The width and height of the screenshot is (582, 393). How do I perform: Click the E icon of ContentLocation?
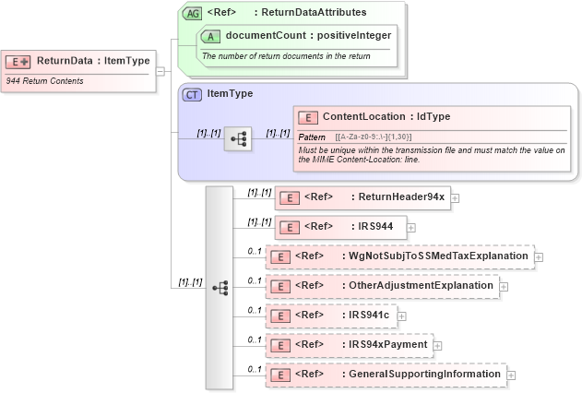[308, 118]
